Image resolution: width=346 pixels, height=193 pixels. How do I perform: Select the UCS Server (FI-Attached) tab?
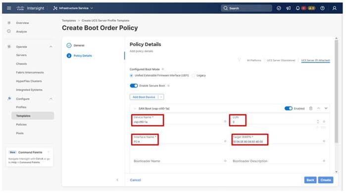point(315,60)
